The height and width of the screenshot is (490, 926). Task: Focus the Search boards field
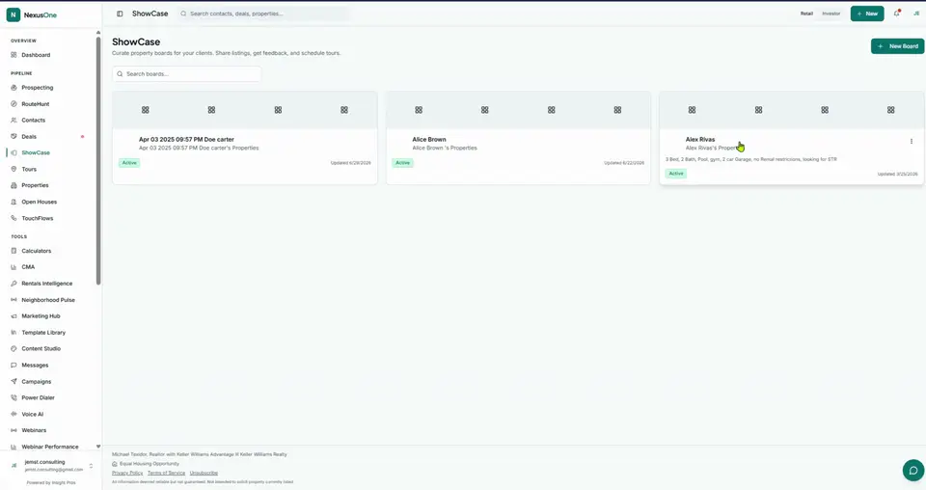(186, 74)
